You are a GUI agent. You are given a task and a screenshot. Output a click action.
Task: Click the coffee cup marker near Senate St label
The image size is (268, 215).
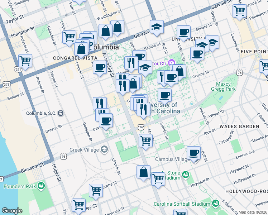[x=183, y=32]
